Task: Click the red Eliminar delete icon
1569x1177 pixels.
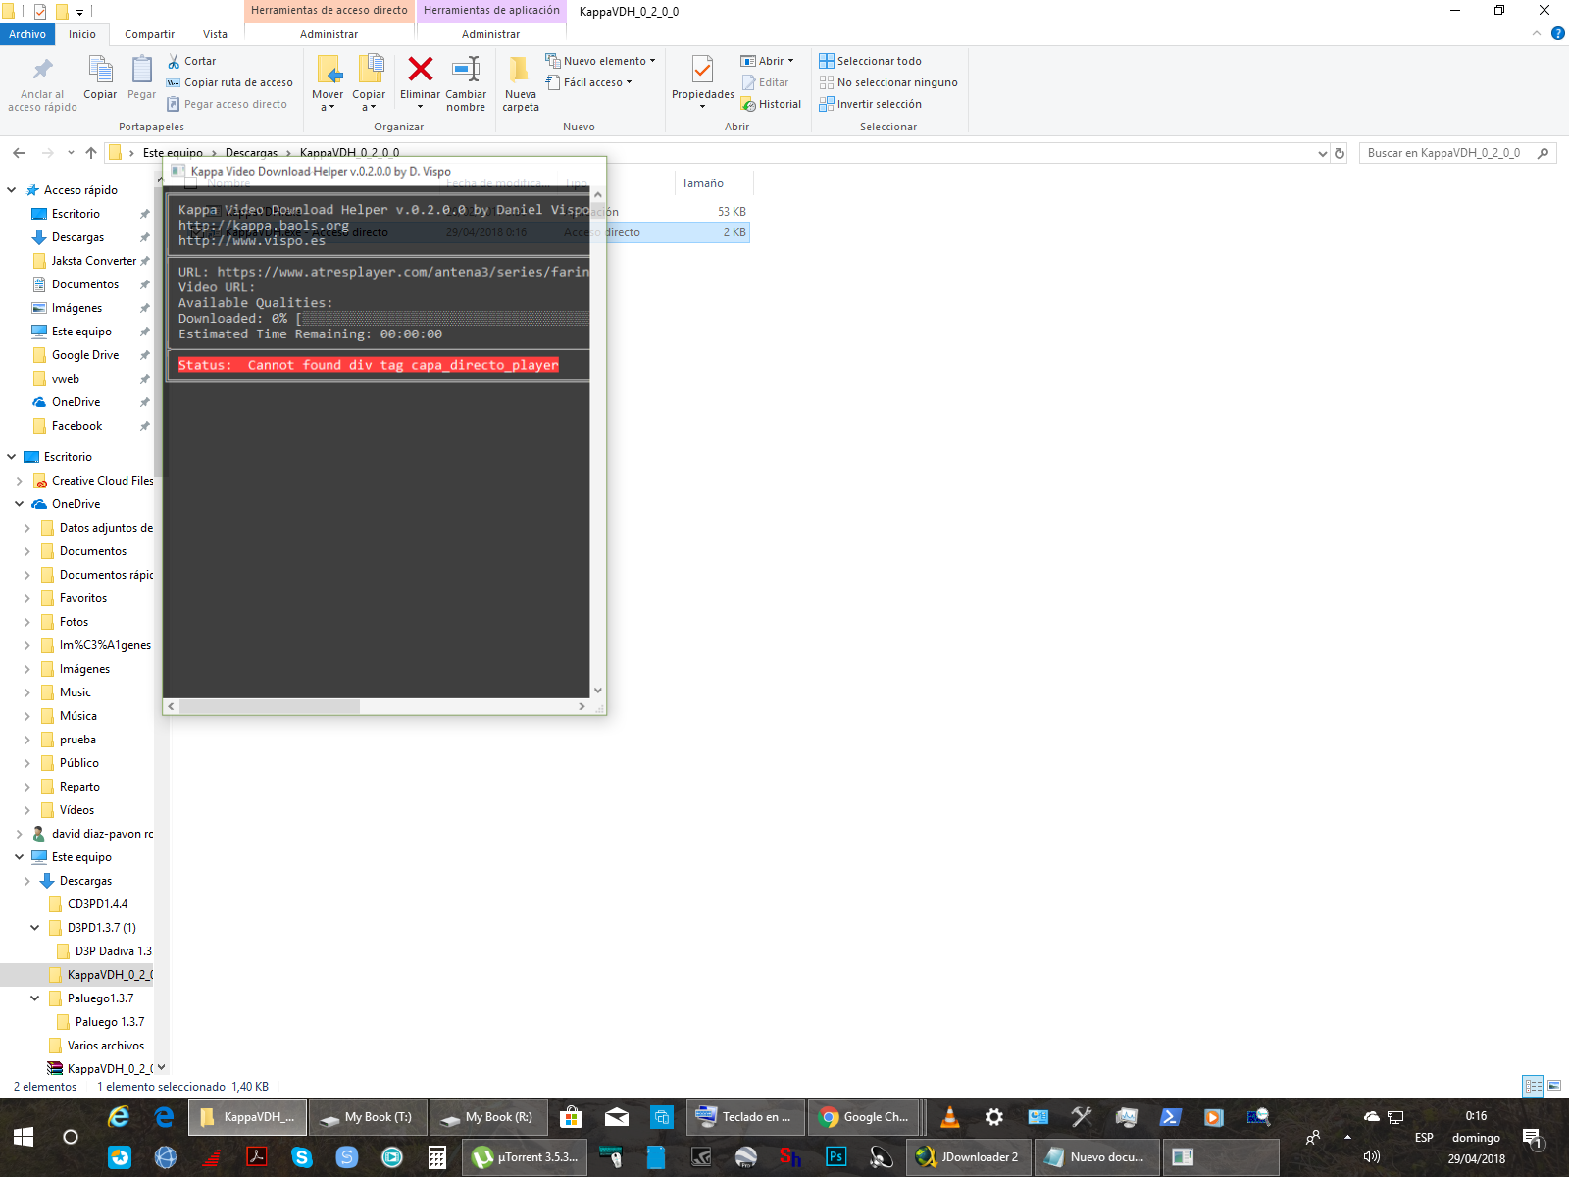Action: (x=420, y=70)
